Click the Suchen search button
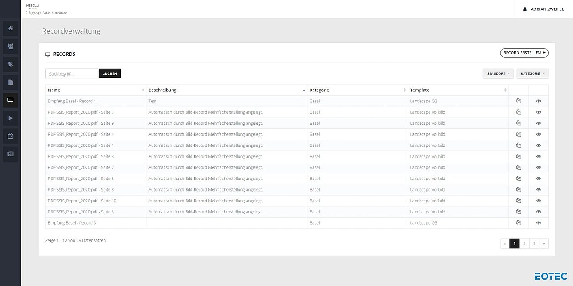 [x=110, y=73]
